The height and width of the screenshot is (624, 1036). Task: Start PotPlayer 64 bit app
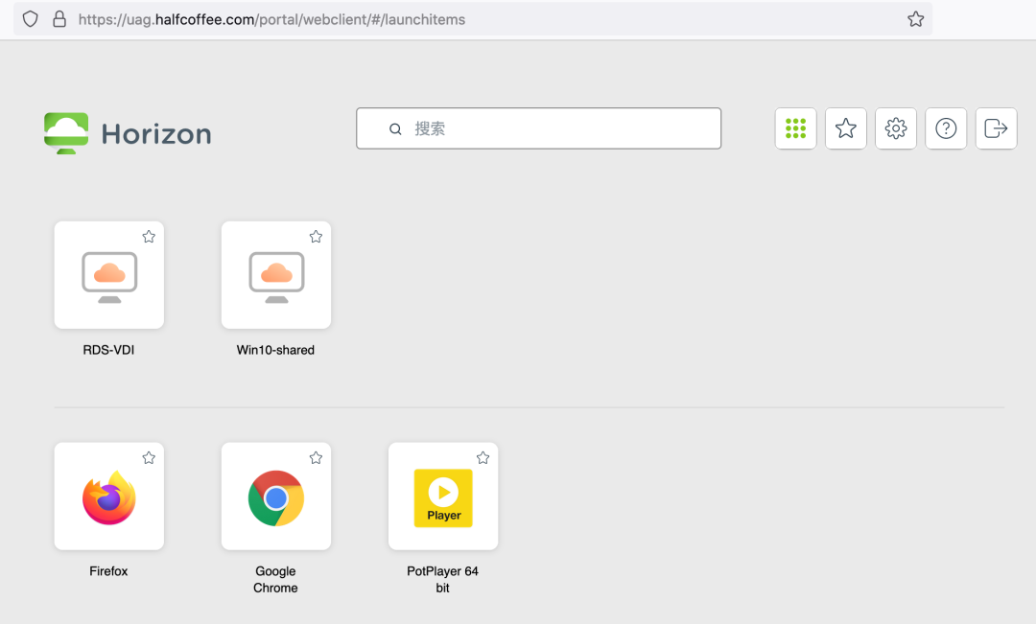[443, 496]
